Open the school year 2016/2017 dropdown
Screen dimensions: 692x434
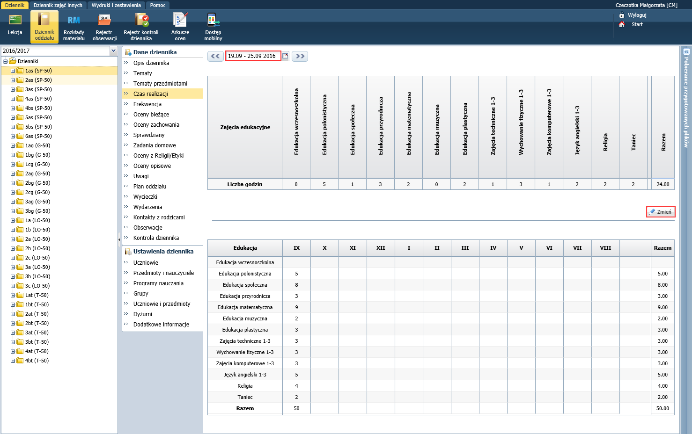click(x=113, y=51)
